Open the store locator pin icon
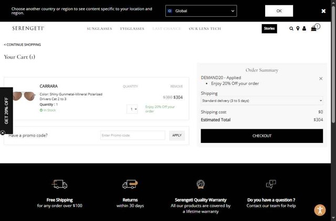Viewport: 336px width, 221px height. [x=298, y=28]
